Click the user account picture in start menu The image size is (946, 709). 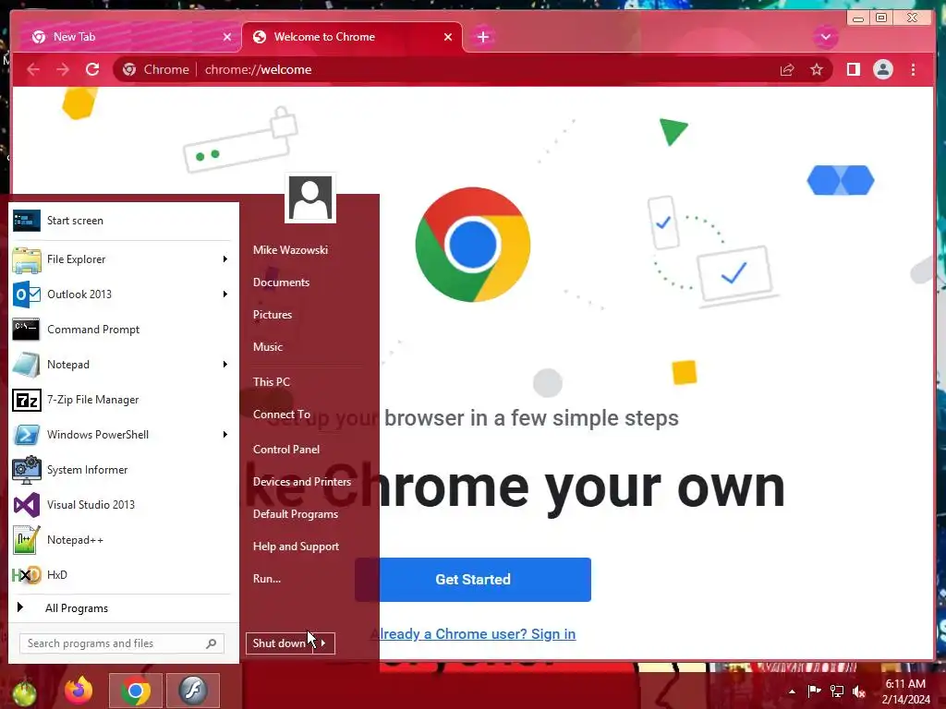click(x=310, y=198)
